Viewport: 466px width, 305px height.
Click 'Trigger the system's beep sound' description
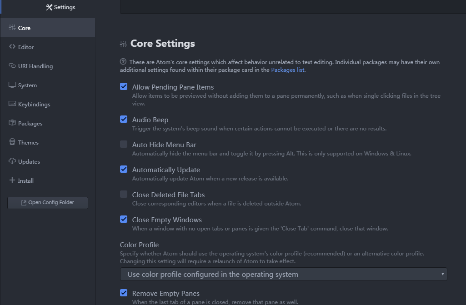pos(259,129)
